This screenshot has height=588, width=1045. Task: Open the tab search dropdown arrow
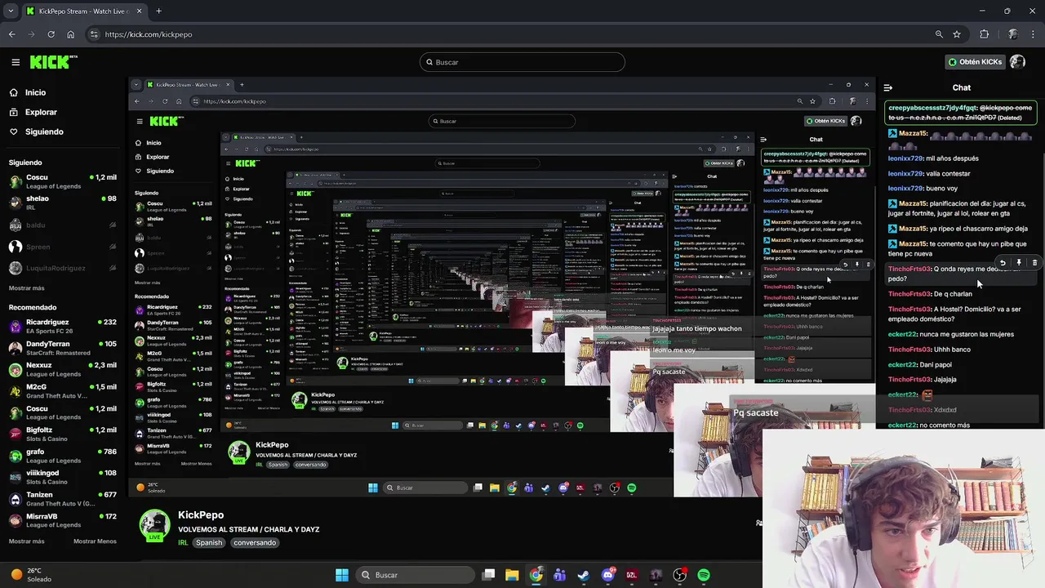point(9,11)
